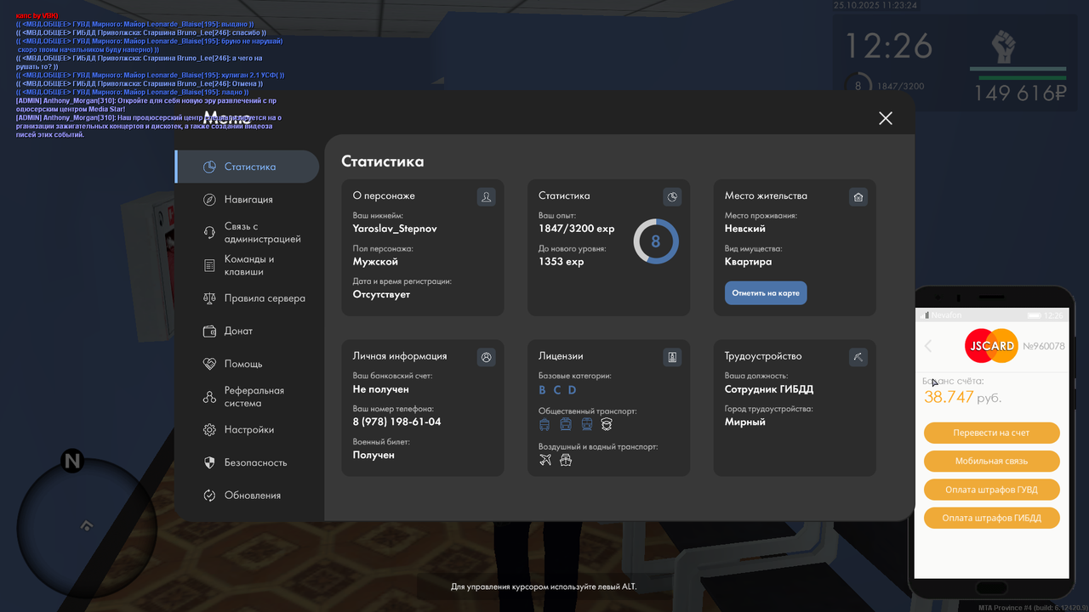Click the balance 38.747 руб. on phone
Screen dimensions: 1089x612
[x=962, y=397]
